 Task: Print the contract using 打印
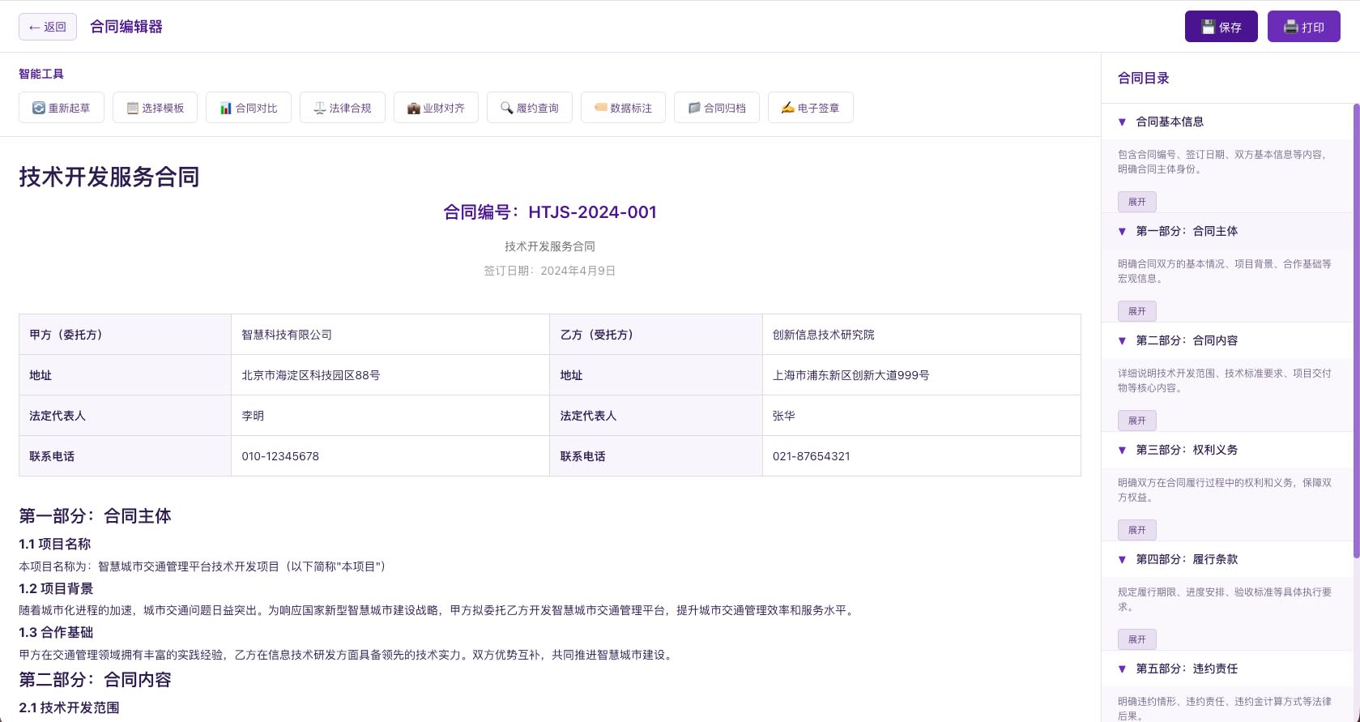coord(1303,27)
